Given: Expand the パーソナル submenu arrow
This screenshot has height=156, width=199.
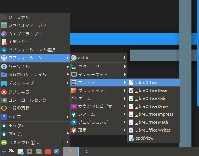Looking at the screenshot, I should pyautogui.click(x=68, y=67).
